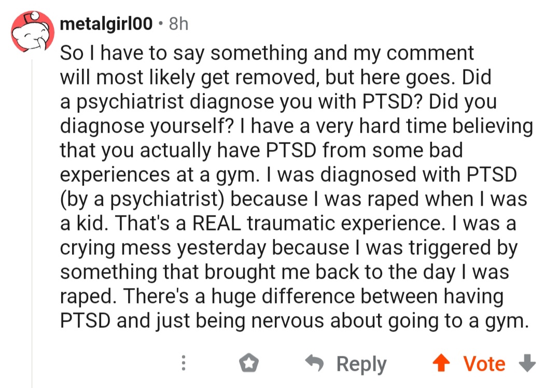The height and width of the screenshot is (388, 560).
Task: Tap the comment's first line beginning 'So I have'
Action: [x=267, y=53]
